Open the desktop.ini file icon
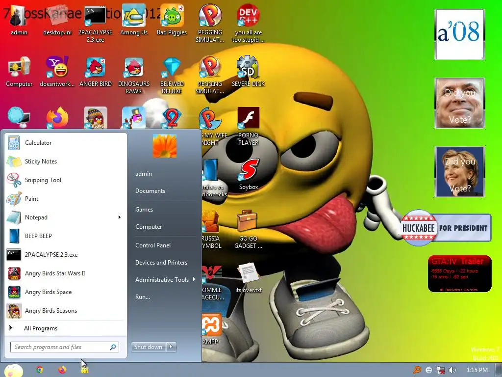This screenshot has width=502, height=377. tap(57, 20)
